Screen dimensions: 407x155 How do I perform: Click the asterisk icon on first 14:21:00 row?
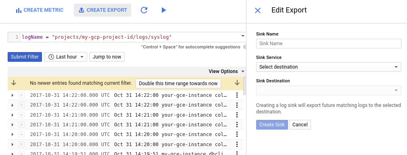click(21, 115)
